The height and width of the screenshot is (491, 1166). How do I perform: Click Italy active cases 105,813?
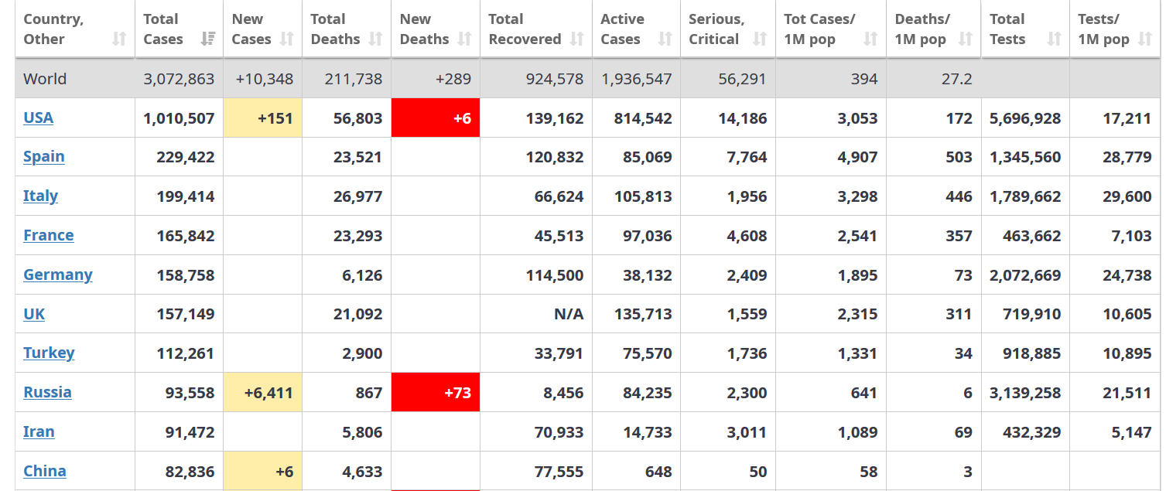pyautogui.click(x=644, y=196)
